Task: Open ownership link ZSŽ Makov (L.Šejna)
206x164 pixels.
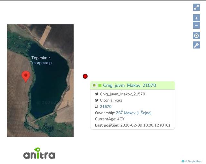Action: click(x=134, y=113)
